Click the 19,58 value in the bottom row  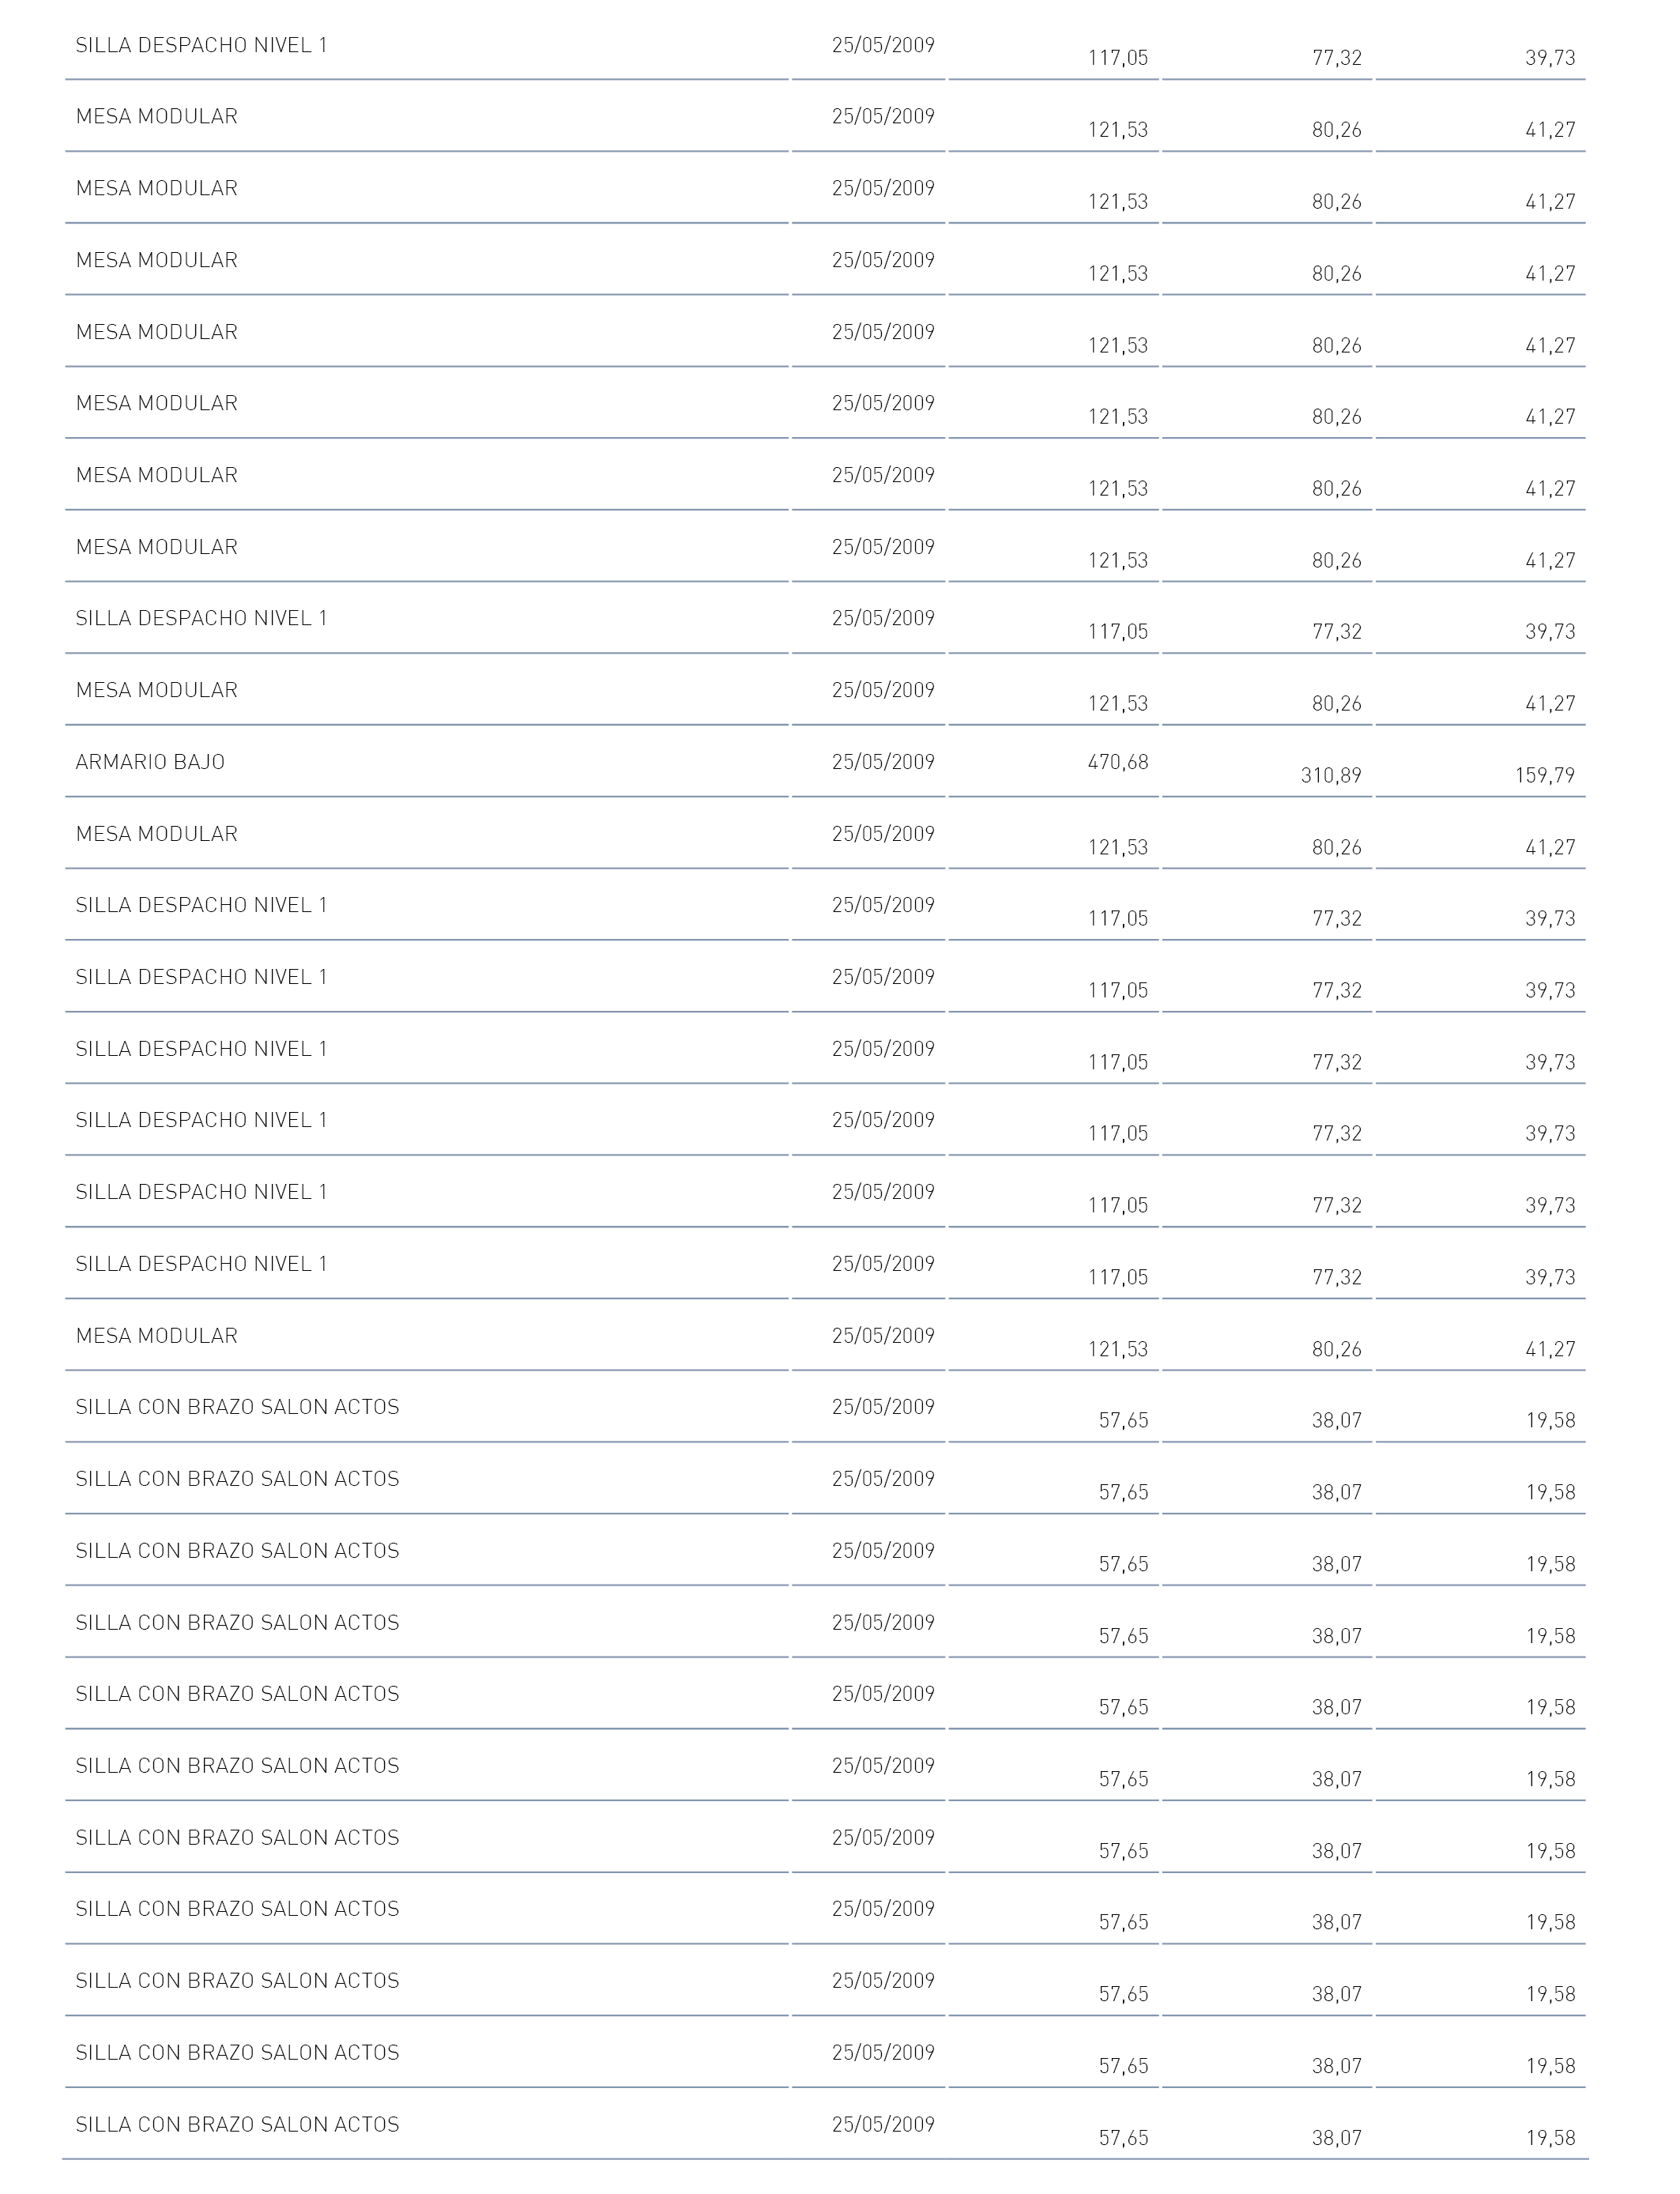click(1550, 2138)
